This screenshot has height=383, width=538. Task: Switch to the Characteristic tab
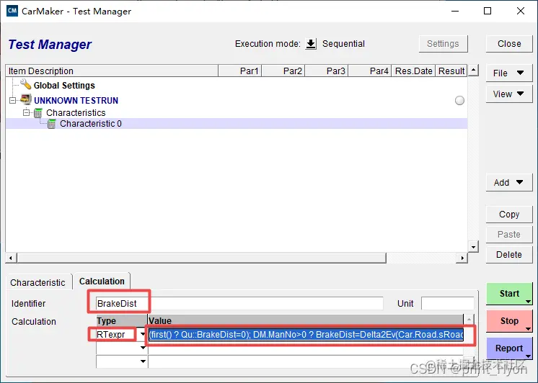(38, 283)
